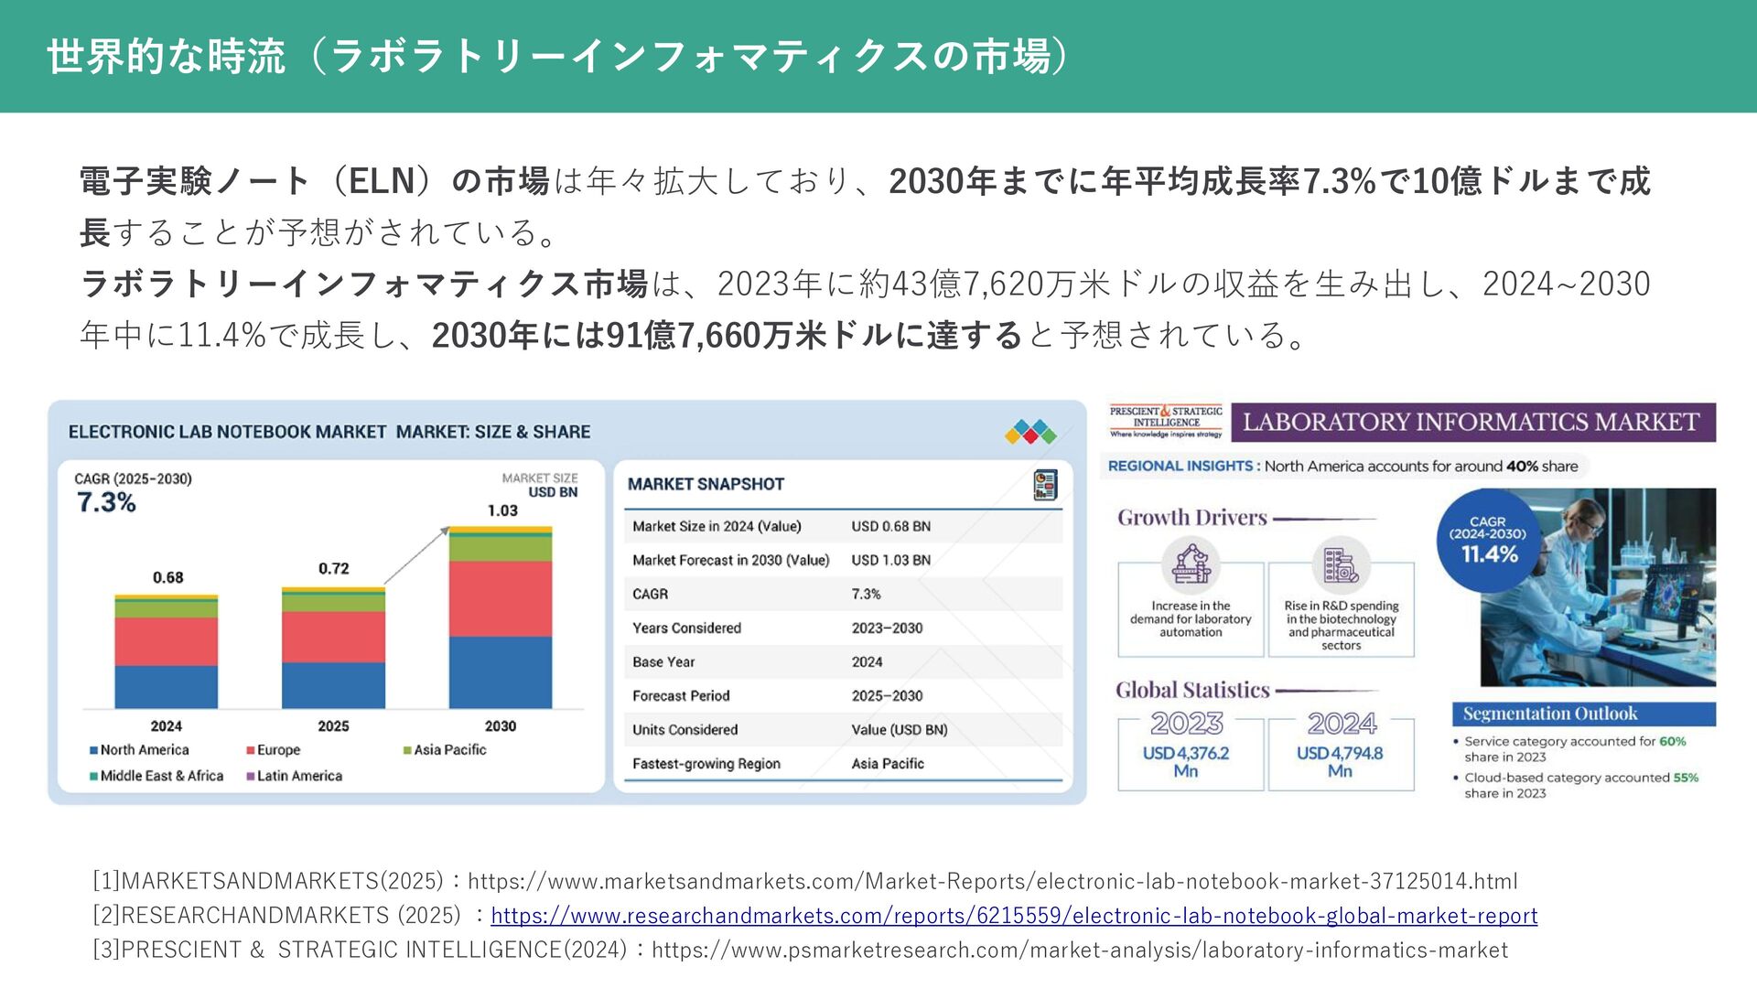Click the R&D spending document icon
Viewport: 1757px width, 988px height.
pos(1341,565)
